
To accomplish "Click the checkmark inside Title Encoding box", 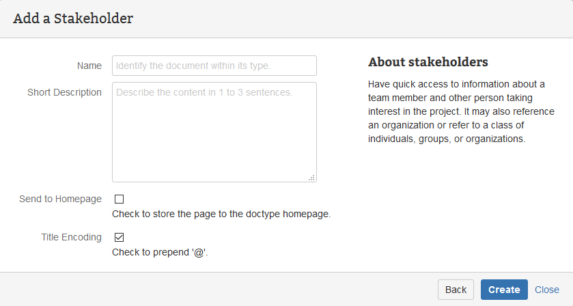I will click(120, 238).
